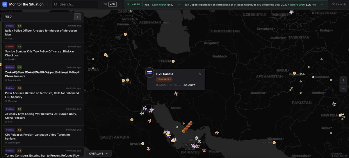Click S3 badge on CIA Releases item

19,130
